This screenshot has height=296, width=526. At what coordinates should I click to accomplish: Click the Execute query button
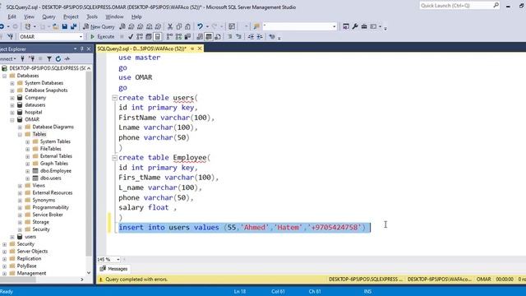(x=102, y=36)
